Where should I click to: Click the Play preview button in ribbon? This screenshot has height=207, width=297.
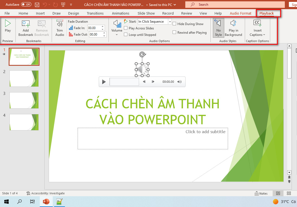click(8, 26)
